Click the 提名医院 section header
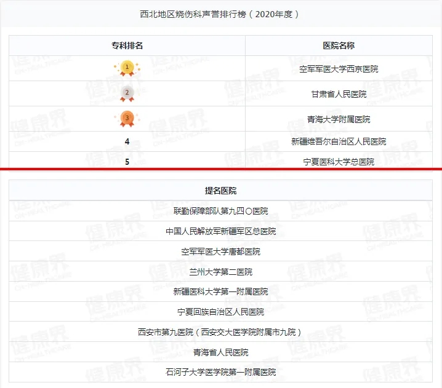The width and height of the screenshot is (442, 388). tap(221, 191)
